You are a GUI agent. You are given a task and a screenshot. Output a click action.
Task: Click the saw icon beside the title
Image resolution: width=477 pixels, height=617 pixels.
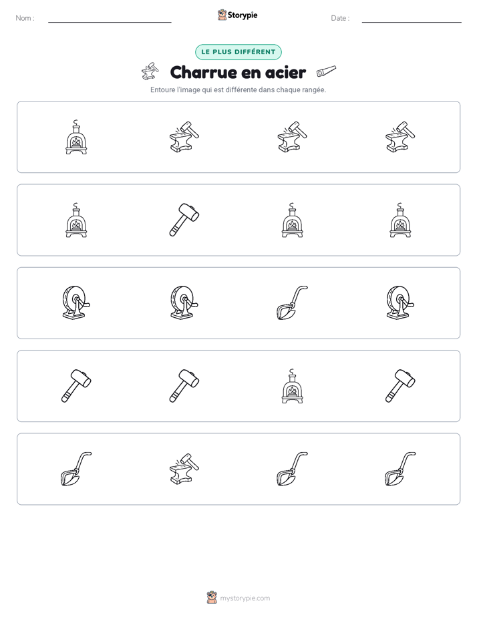(x=326, y=71)
